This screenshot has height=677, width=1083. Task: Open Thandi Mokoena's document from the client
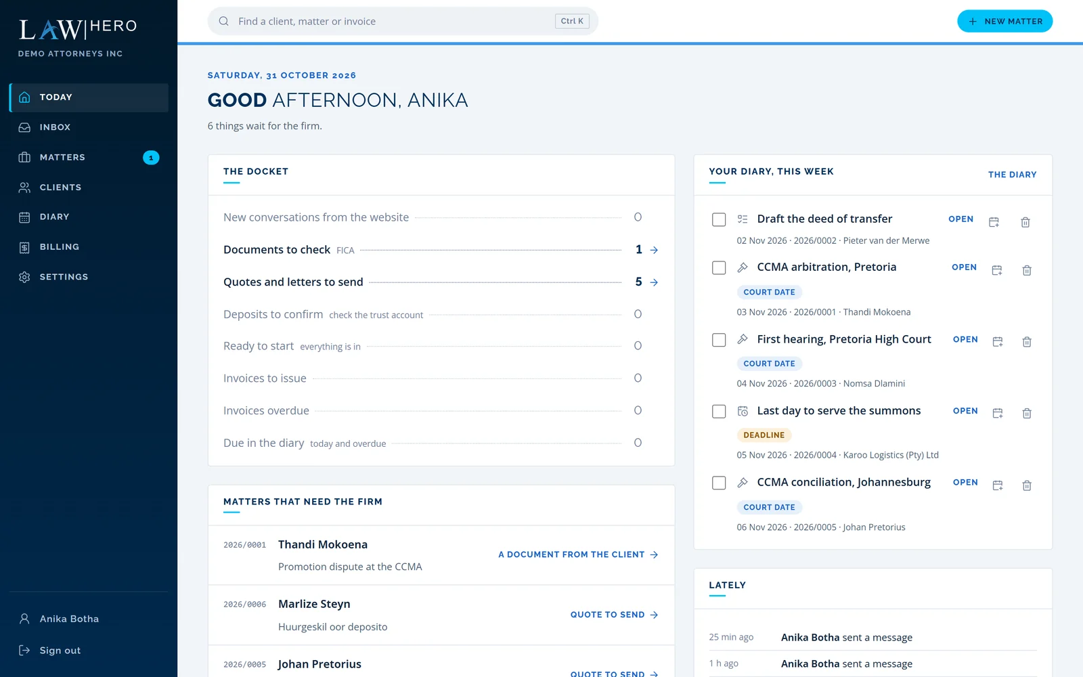click(x=578, y=554)
